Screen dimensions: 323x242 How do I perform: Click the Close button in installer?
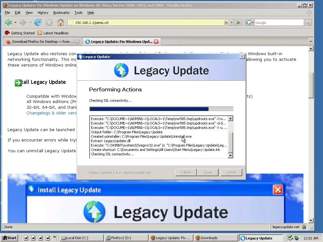coord(208,172)
